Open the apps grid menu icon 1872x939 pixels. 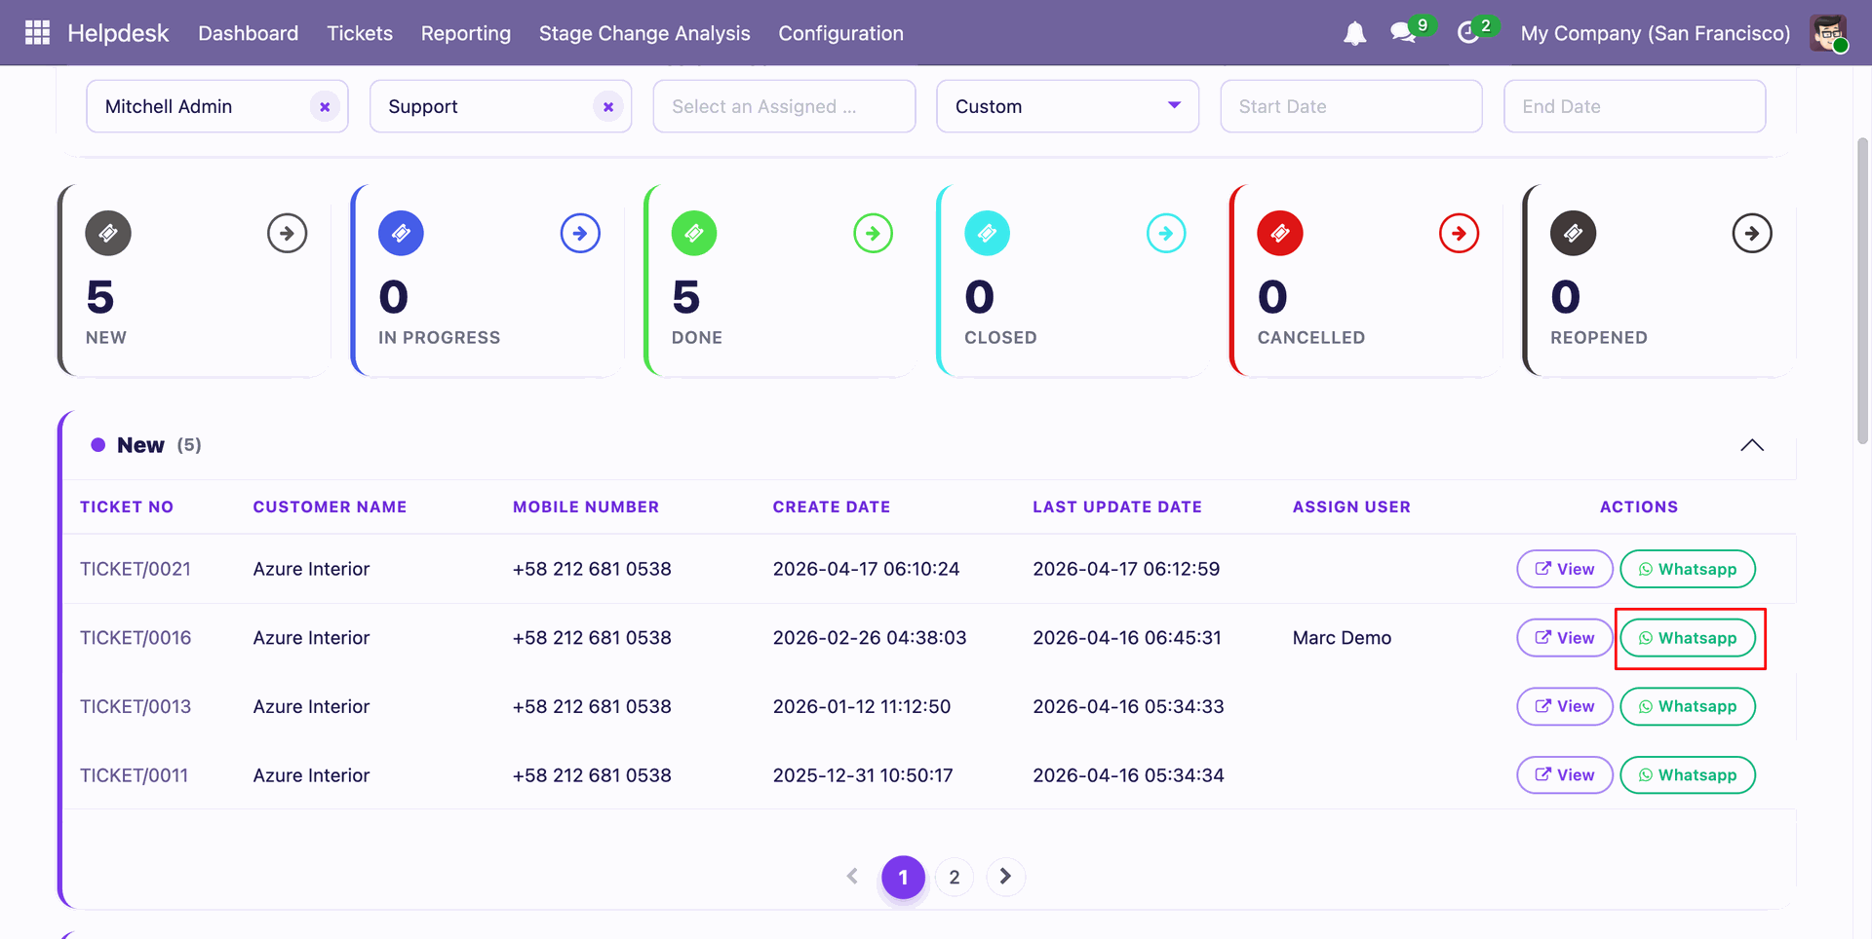pyautogui.click(x=37, y=33)
